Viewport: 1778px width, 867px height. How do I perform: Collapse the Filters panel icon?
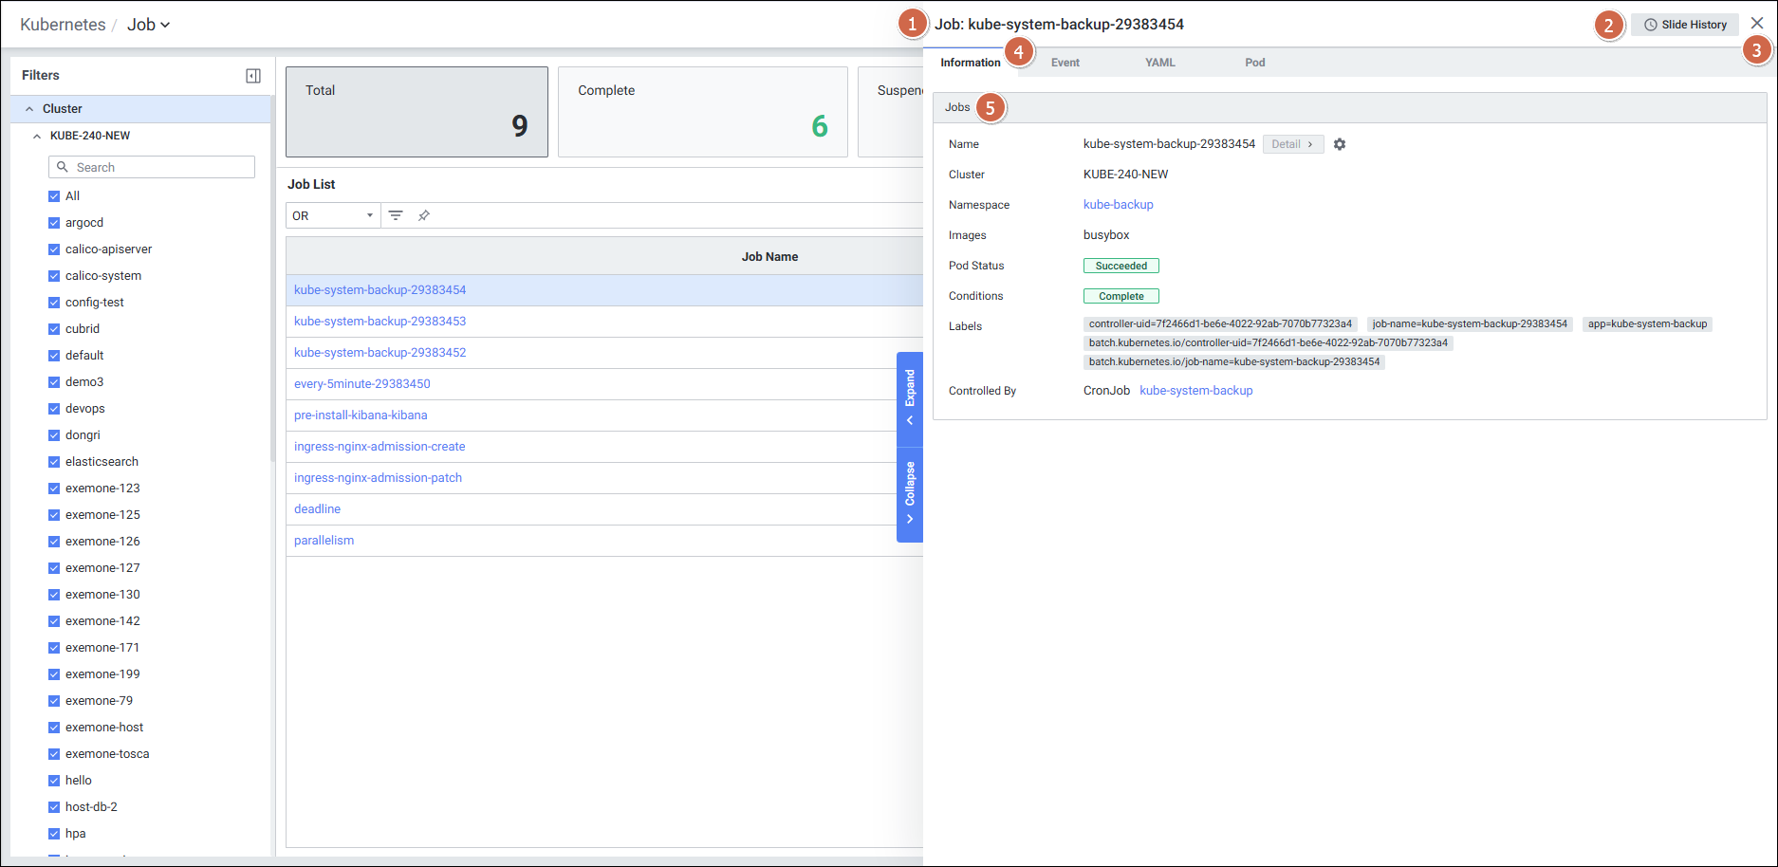point(253,76)
